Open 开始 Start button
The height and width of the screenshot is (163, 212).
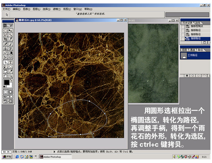(7, 157)
